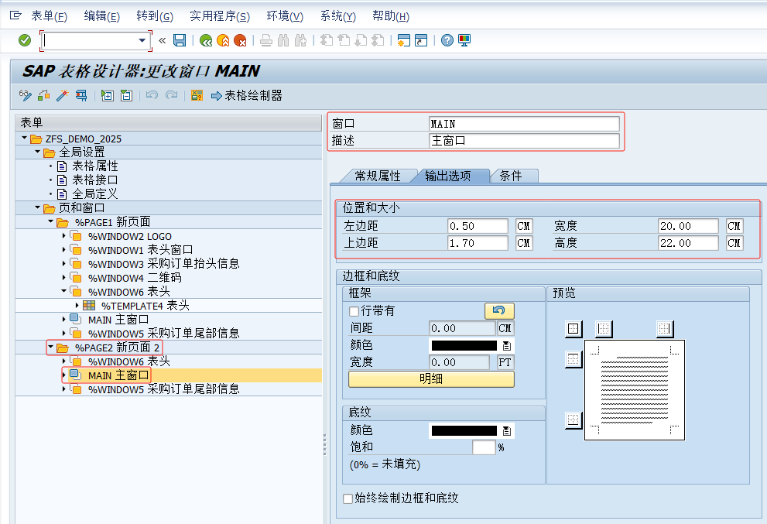Image resolution: width=767 pixels, height=524 pixels.
Task: Open the 表单(F) menu
Action: (x=49, y=16)
